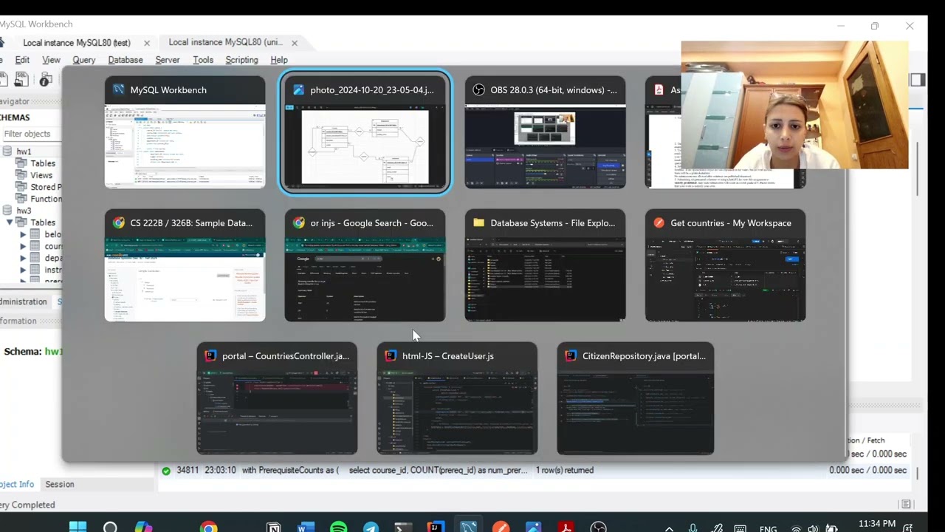
Task: Open taskbar Search
Action: click(x=110, y=528)
